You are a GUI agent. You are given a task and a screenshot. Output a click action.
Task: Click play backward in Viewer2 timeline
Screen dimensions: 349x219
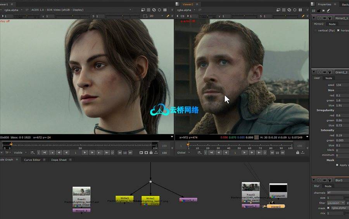coord(225,153)
